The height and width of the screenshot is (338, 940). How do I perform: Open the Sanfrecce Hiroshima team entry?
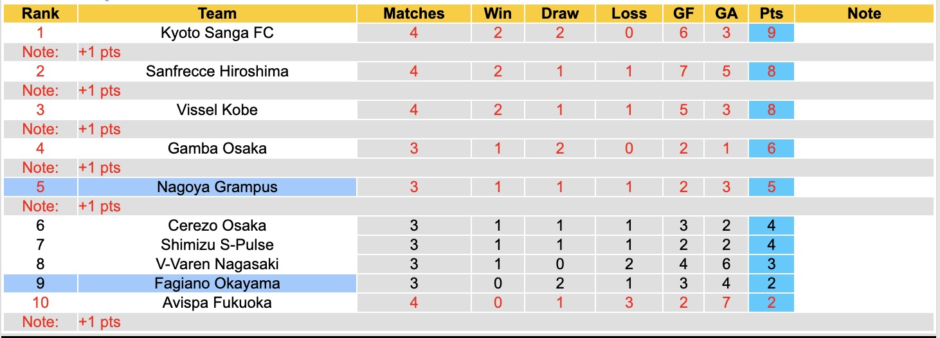pyautogui.click(x=217, y=71)
